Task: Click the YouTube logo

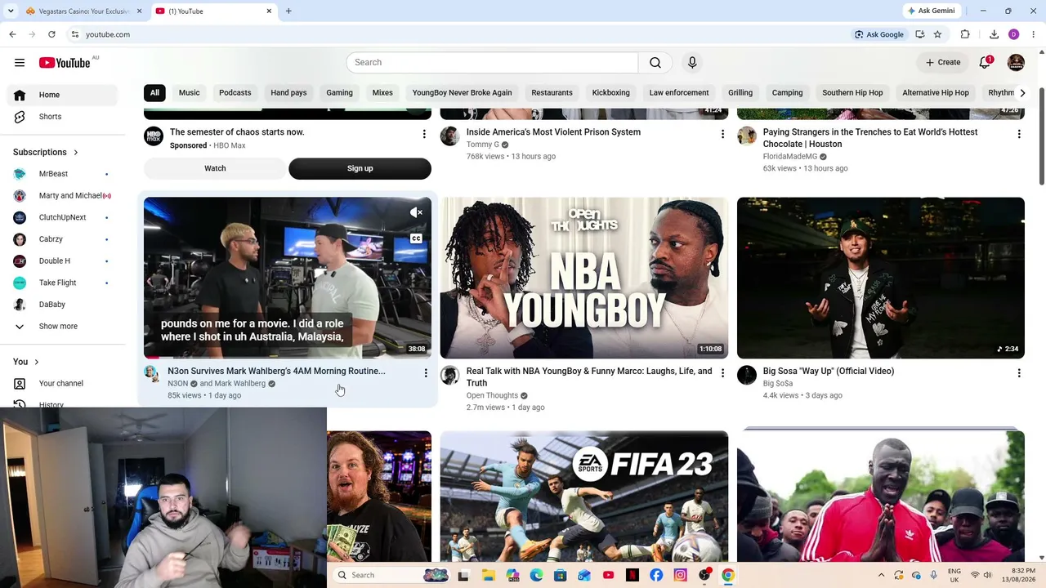Action: point(65,63)
